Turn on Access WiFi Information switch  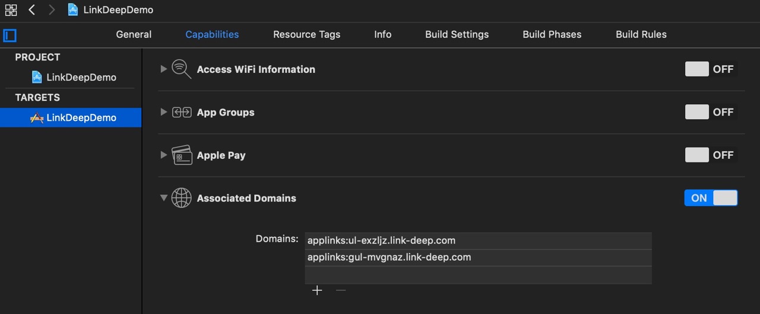711,69
